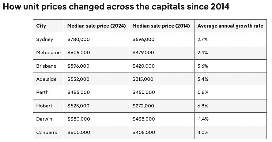Click the table title heading text

[x=116, y=7]
